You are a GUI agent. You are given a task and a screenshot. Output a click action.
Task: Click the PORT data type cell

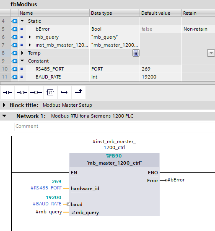pyautogui.click(x=115, y=69)
